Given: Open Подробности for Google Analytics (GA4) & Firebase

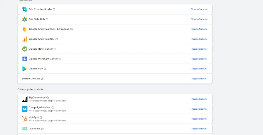Looking at the screenshot, I should click(x=199, y=29).
